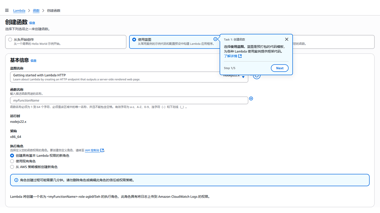Select the 使用蓝图 radio option
The height and width of the screenshot is (213, 380).
coord(134,40)
